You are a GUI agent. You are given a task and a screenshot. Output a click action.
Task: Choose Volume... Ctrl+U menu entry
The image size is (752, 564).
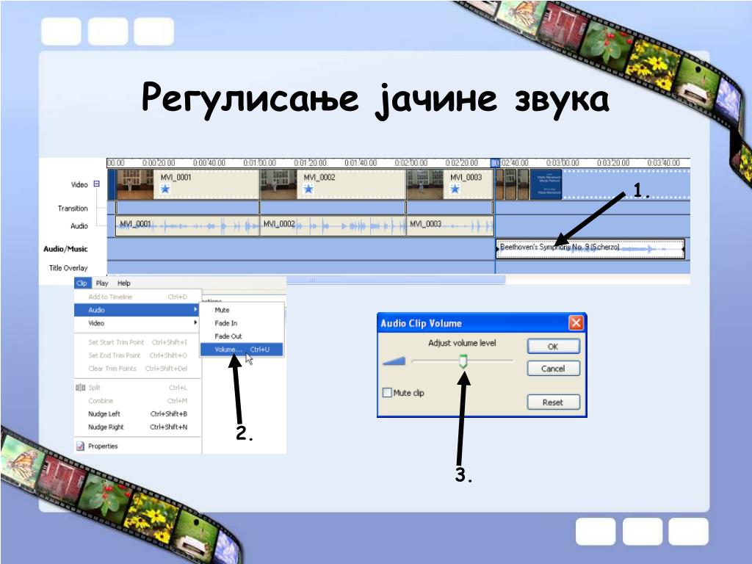tap(241, 349)
